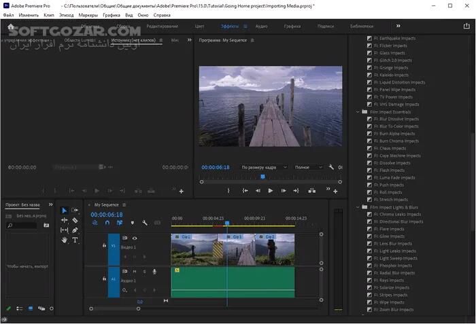The image size is (476, 324).
Task: Open Файл menu
Action: pyautogui.click(x=8, y=15)
